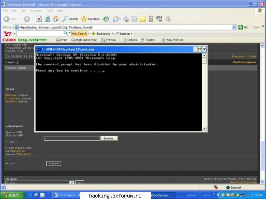Screen dimensions: 266x199
Task: Open Canon print Preview
Action: tap(109, 40)
